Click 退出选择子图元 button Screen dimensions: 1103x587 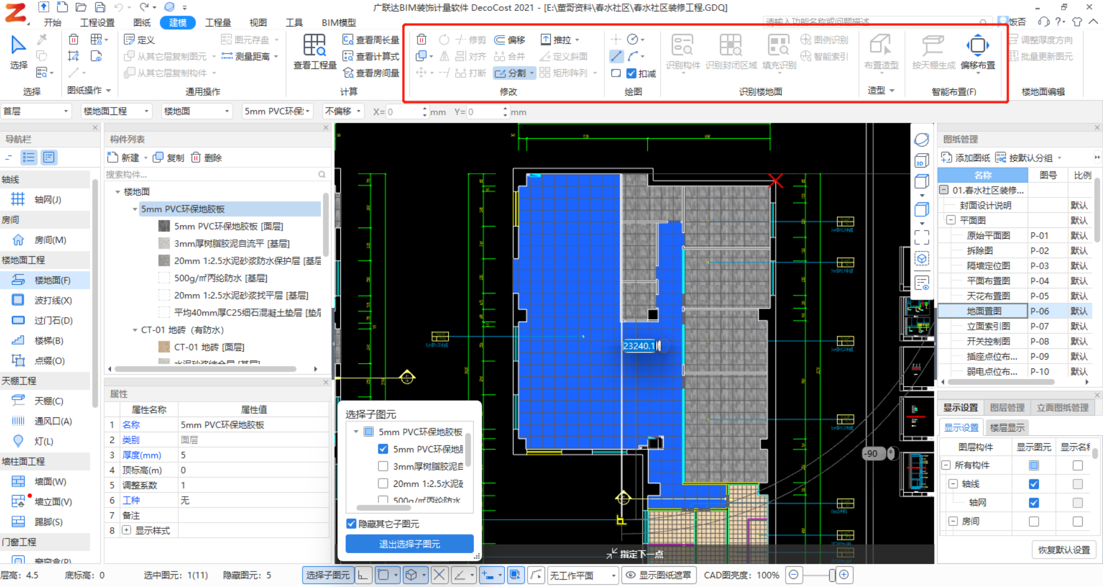click(409, 544)
